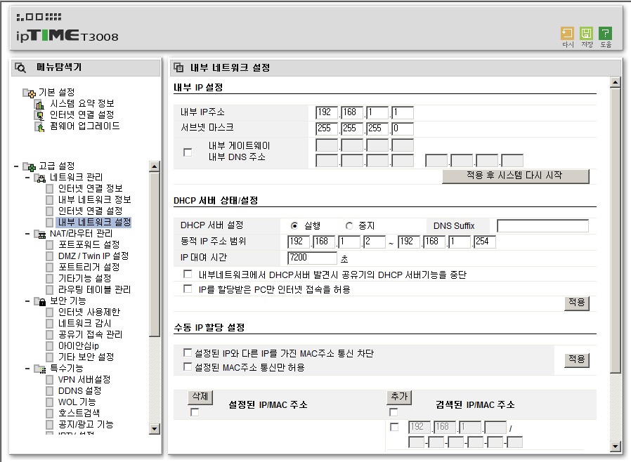631x462 pixels.
Task: Click the 다시 (refresh) icon in header
Action: pyautogui.click(x=568, y=33)
